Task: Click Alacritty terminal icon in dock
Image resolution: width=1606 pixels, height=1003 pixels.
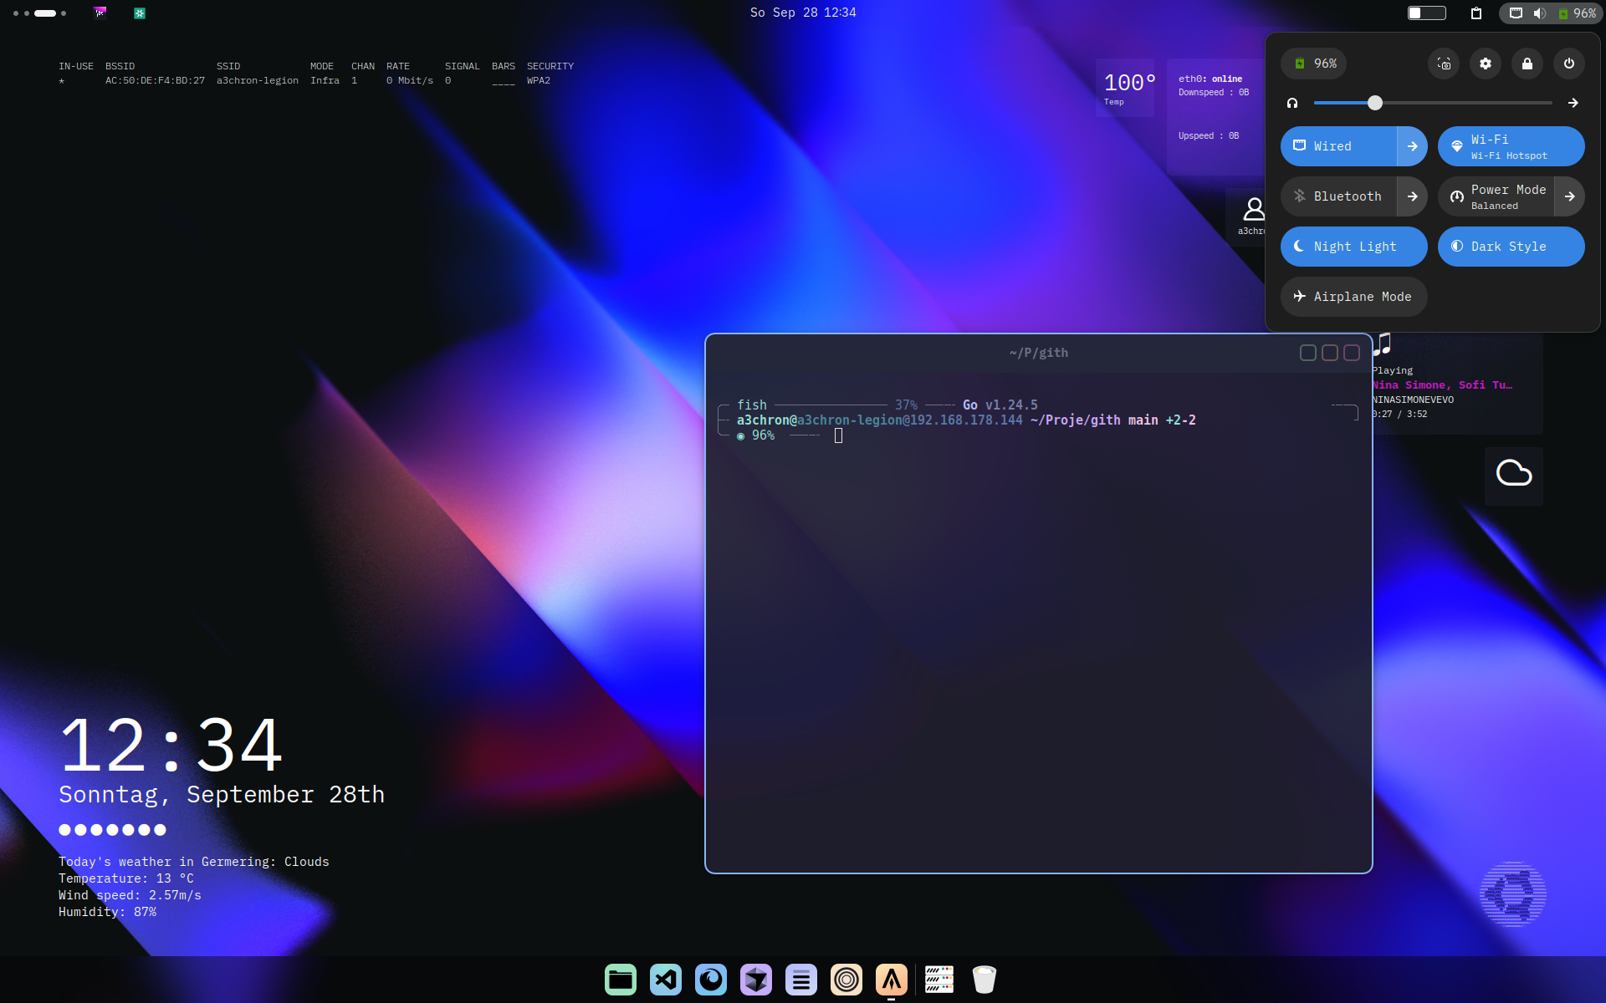Action: coord(892,980)
